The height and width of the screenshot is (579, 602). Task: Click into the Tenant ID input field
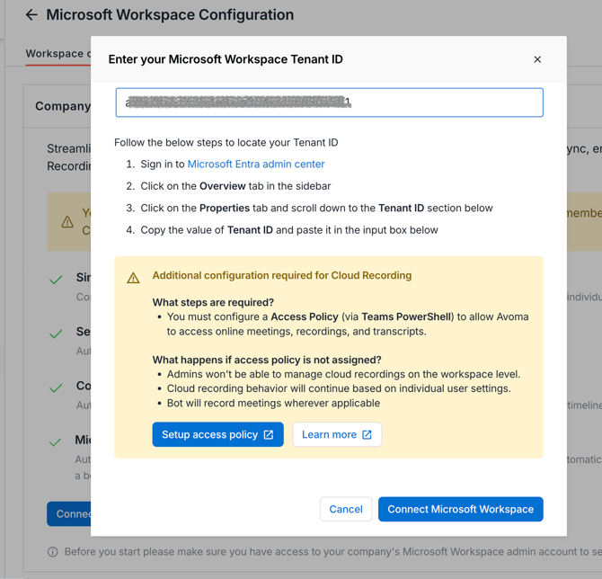click(330, 102)
